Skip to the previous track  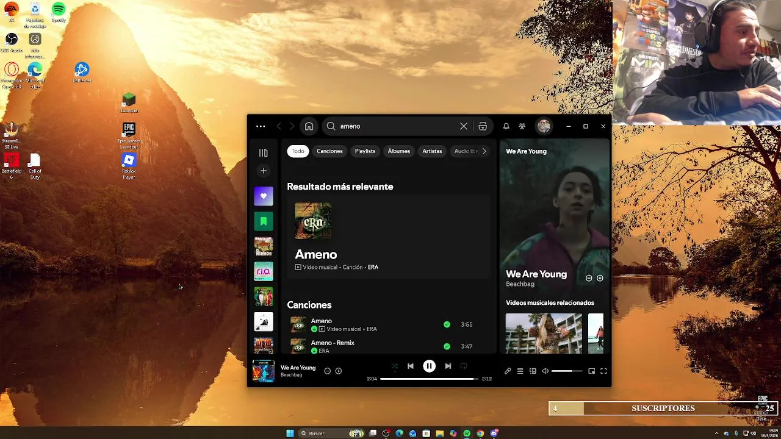coord(410,366)
